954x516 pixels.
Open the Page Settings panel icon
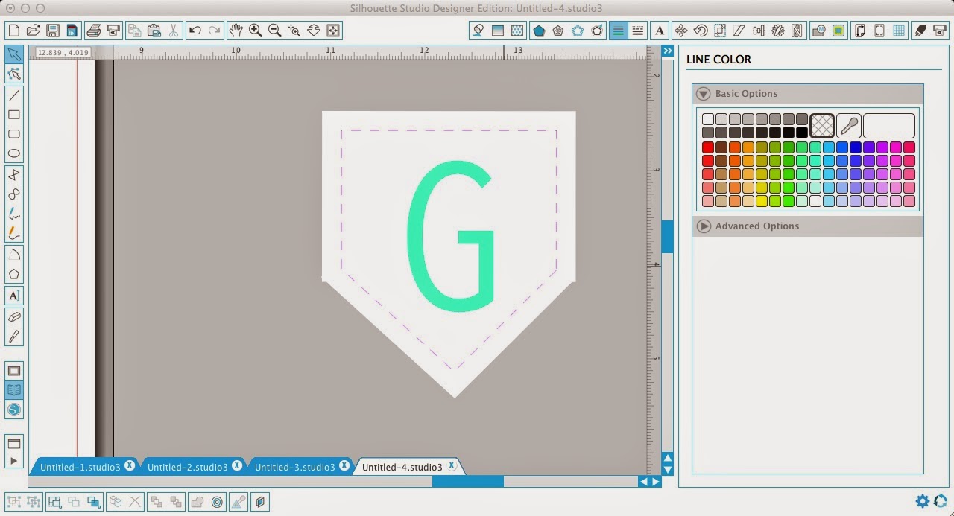859,31
